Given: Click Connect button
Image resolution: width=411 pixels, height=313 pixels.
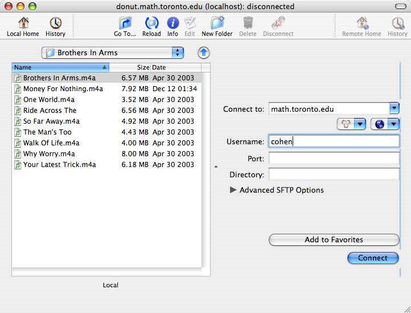Looking at the screenshot, I should click(373, 258).
